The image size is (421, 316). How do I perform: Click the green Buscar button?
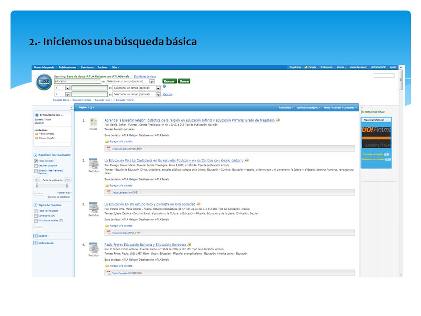(x=169, y=81)
